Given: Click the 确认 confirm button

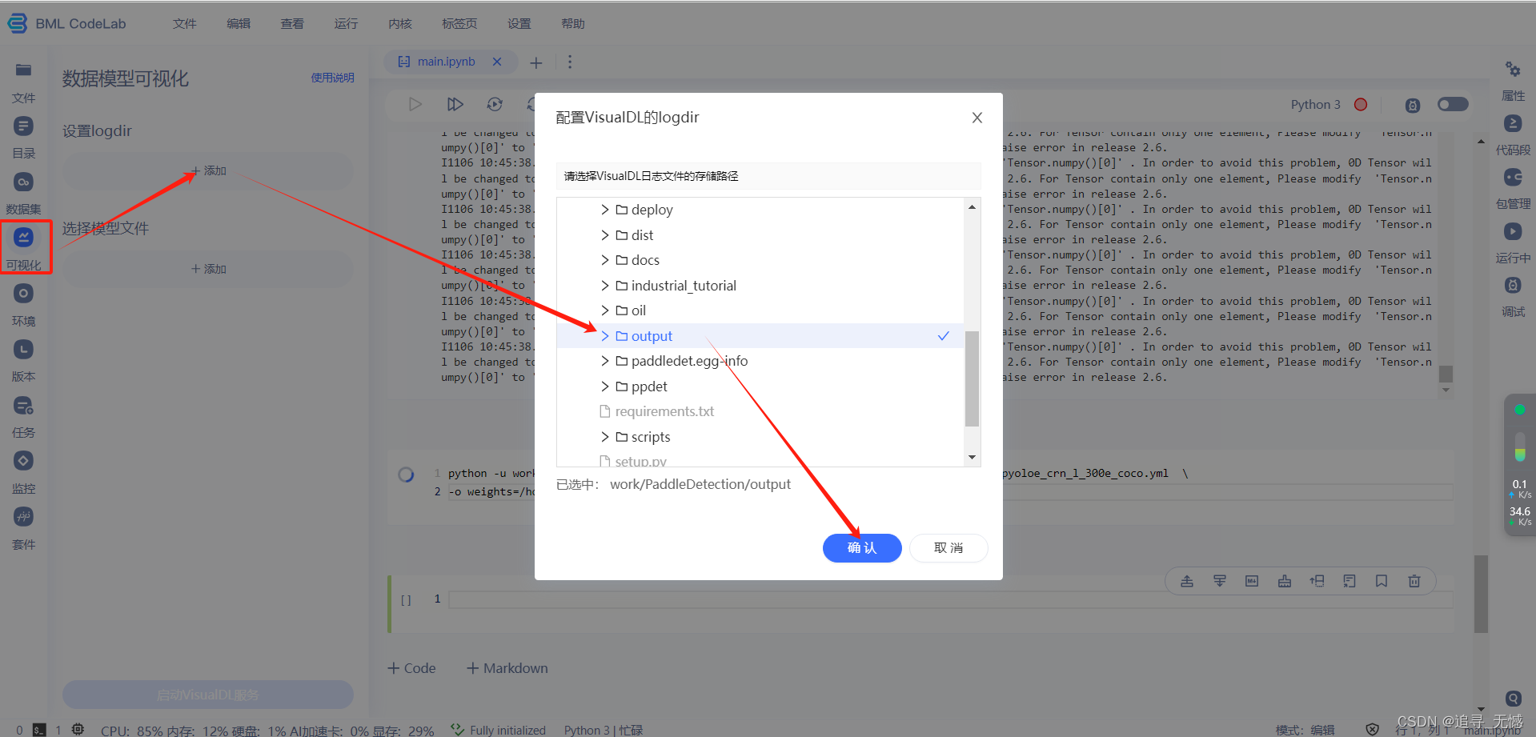Looking at the screenshot, I should tap(862, 548).
